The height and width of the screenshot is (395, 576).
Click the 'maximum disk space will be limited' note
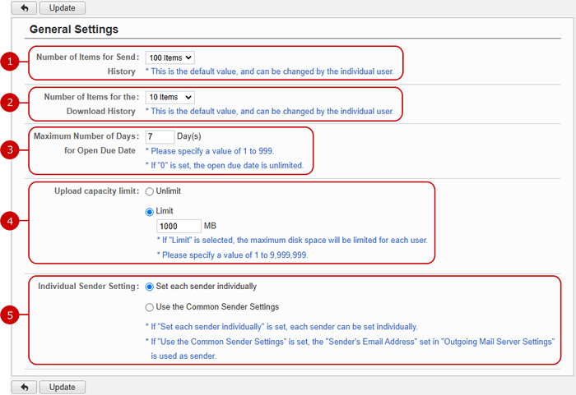tap(292, 241)
